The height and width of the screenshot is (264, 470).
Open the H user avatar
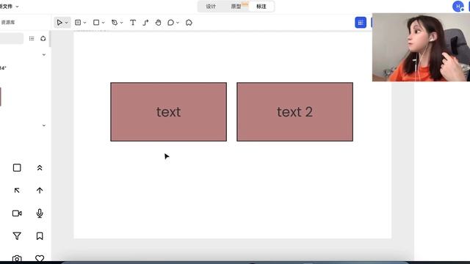coord(458,7)
